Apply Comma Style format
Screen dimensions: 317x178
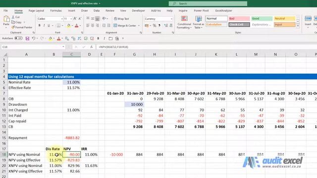tap(159, 25)
